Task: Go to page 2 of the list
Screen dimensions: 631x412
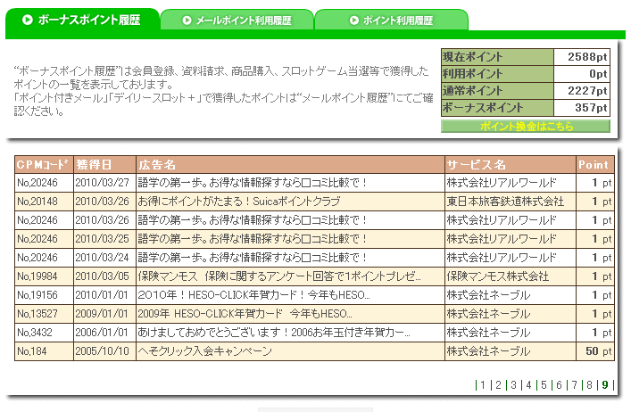Action: coord(498,385)
